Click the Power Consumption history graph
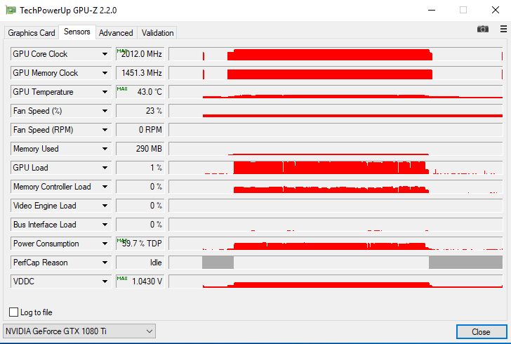Screen dimensions: 511x344 pos(336,244)
